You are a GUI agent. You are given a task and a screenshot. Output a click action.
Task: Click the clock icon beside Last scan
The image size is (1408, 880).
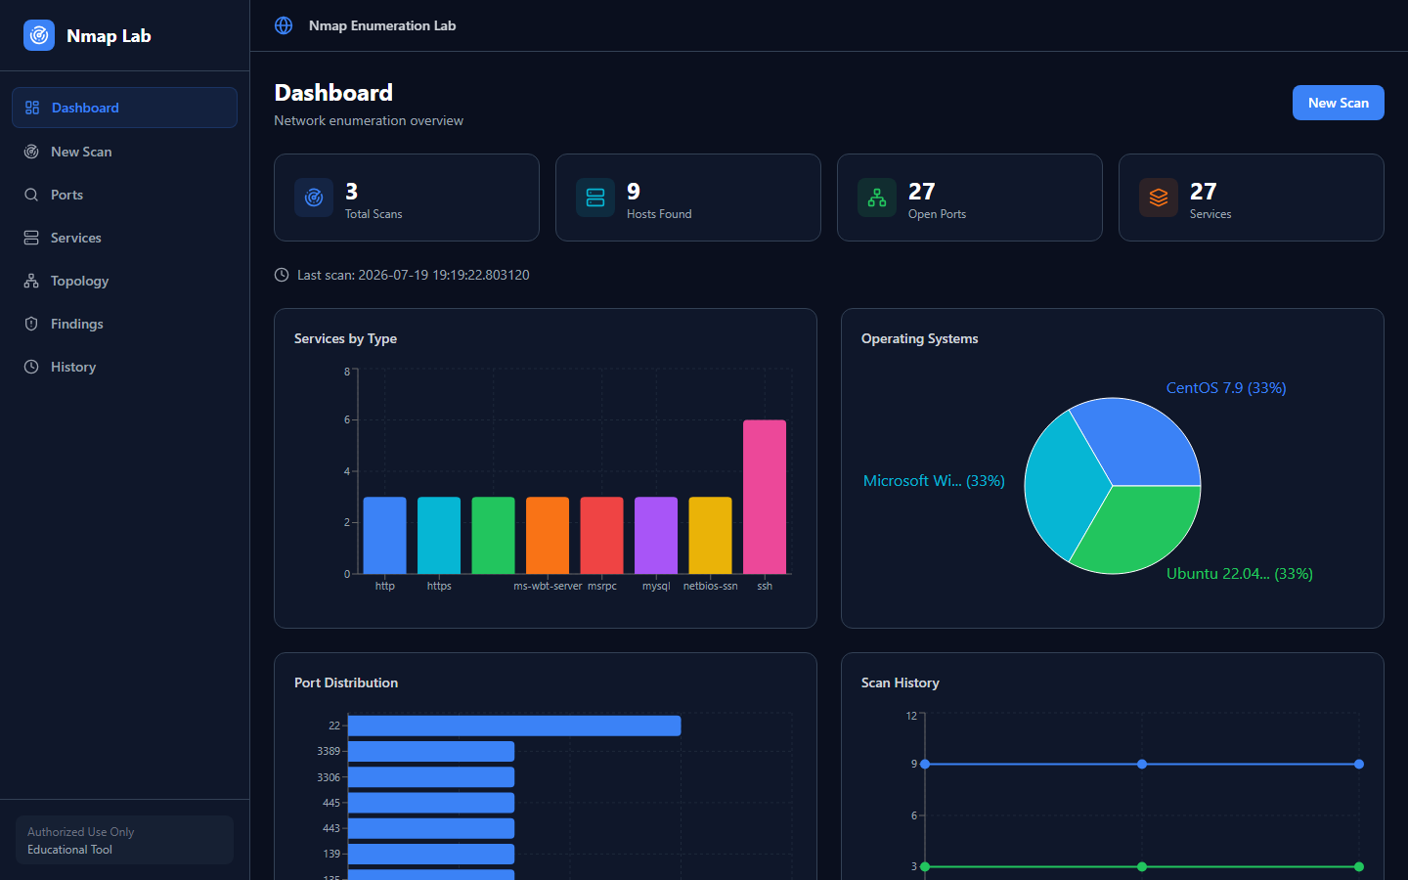(282, 275)
